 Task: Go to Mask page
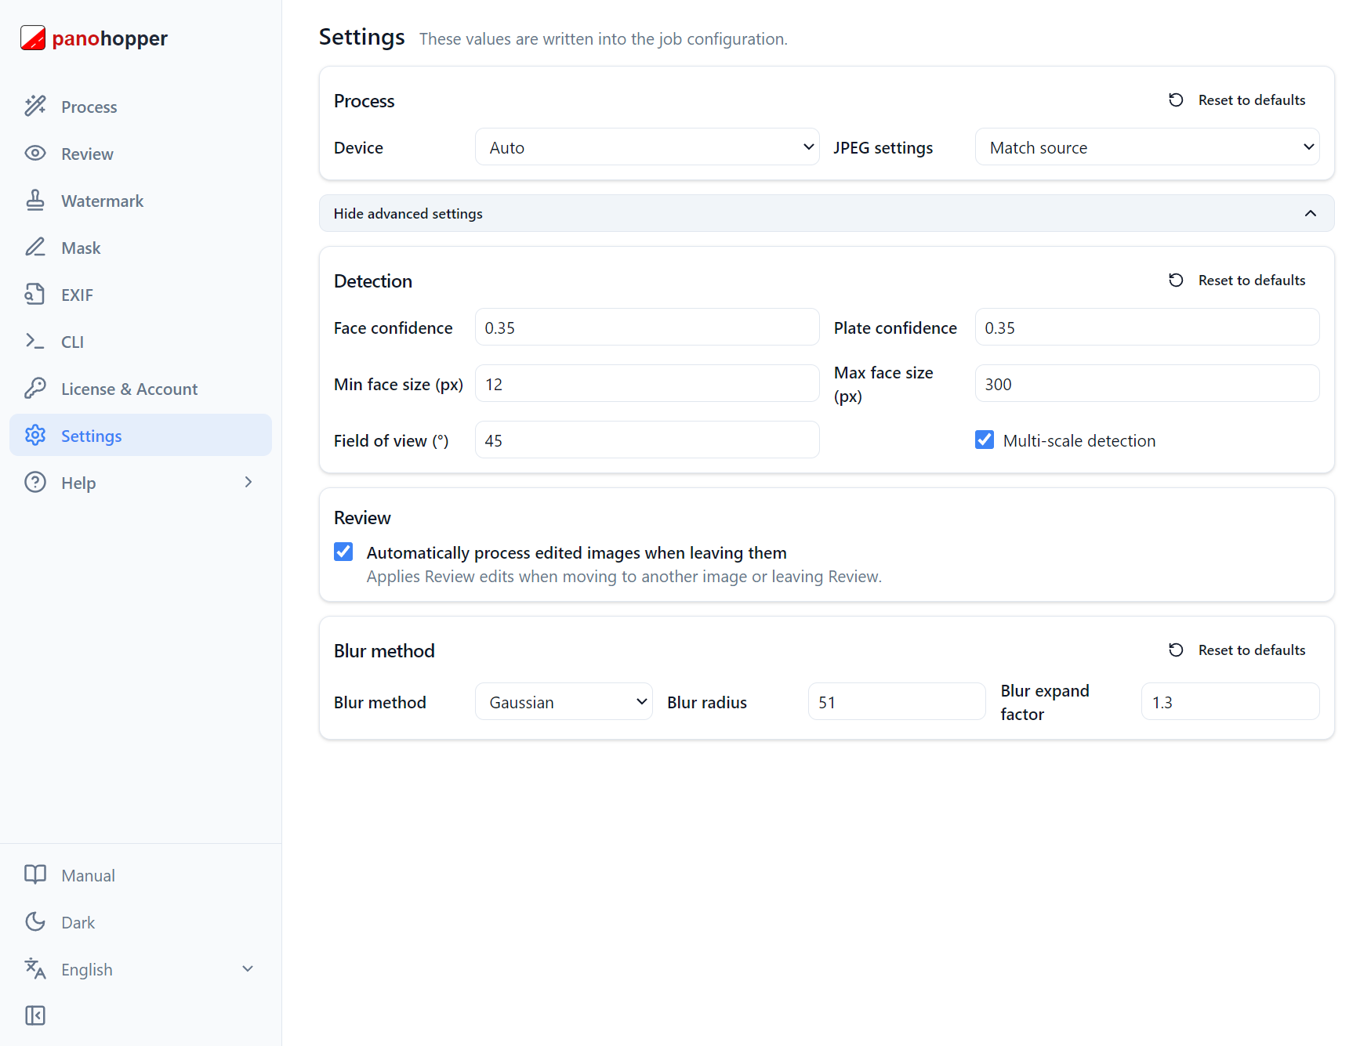point(141,247)
